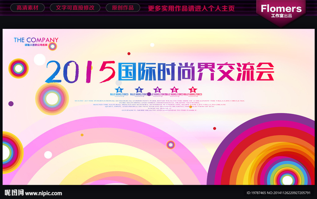
Task: Click the red star A icon
Action: (193, 90)
